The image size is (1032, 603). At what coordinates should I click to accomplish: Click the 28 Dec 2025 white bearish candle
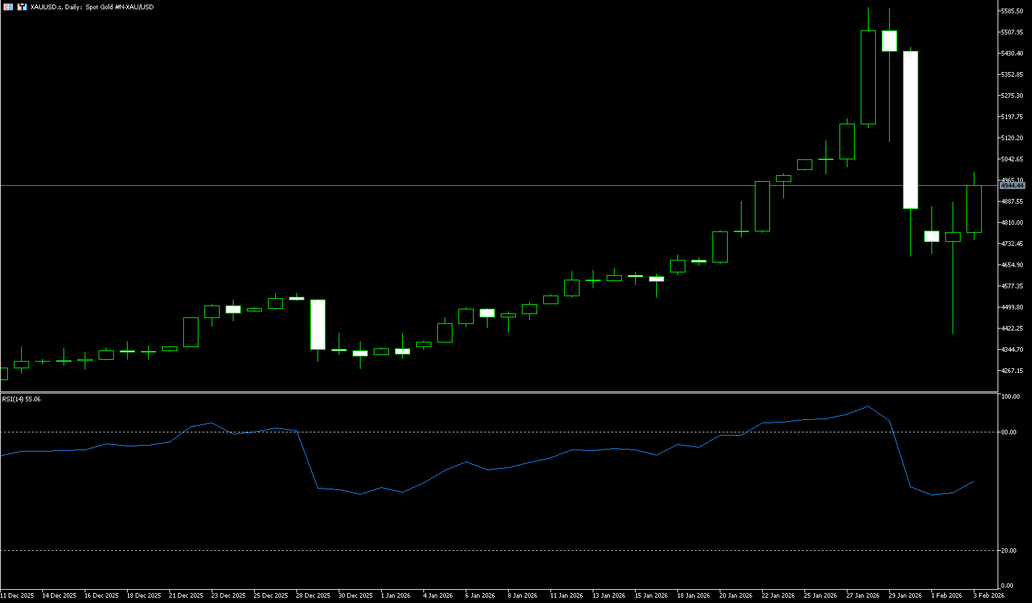coord(318,324)
